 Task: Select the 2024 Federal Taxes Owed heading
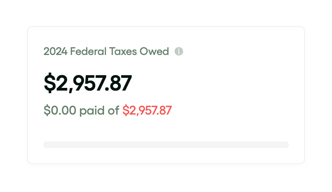click(106, 51)
